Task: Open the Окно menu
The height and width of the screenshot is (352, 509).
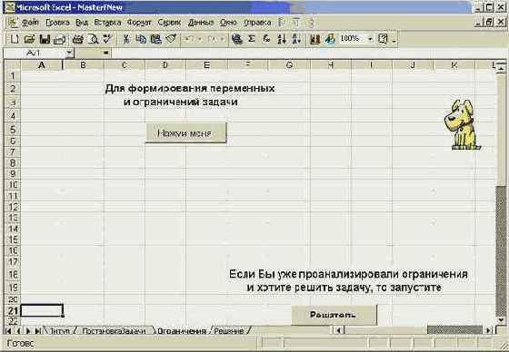Action: pyautogui.click(x=228, y=23)
